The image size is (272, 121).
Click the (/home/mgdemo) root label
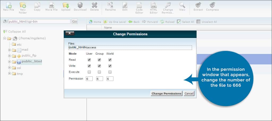click(32, 38)
